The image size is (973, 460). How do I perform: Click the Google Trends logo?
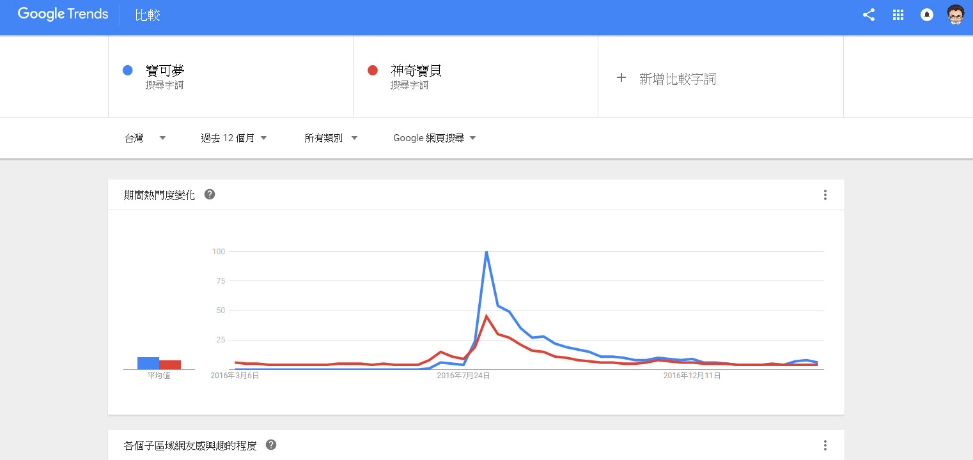[x=63, y=15]
